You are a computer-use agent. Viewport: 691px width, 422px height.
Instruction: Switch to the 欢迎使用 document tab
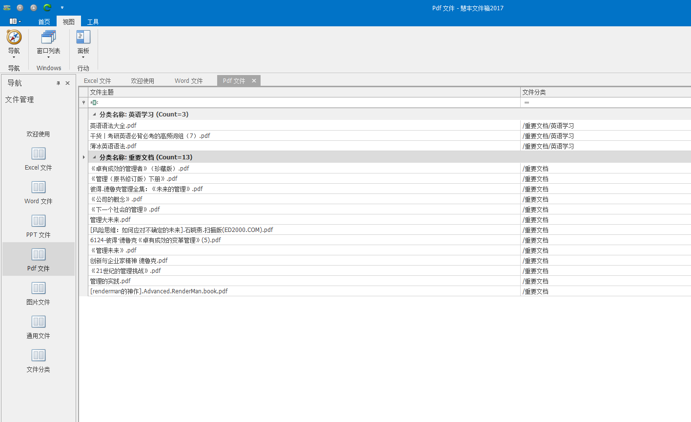click(x=142, y=81)
